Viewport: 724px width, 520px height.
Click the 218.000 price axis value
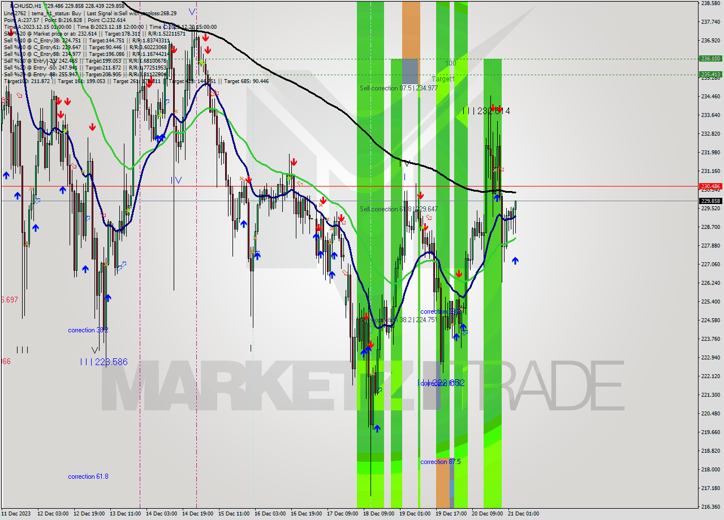click(710, 469)
